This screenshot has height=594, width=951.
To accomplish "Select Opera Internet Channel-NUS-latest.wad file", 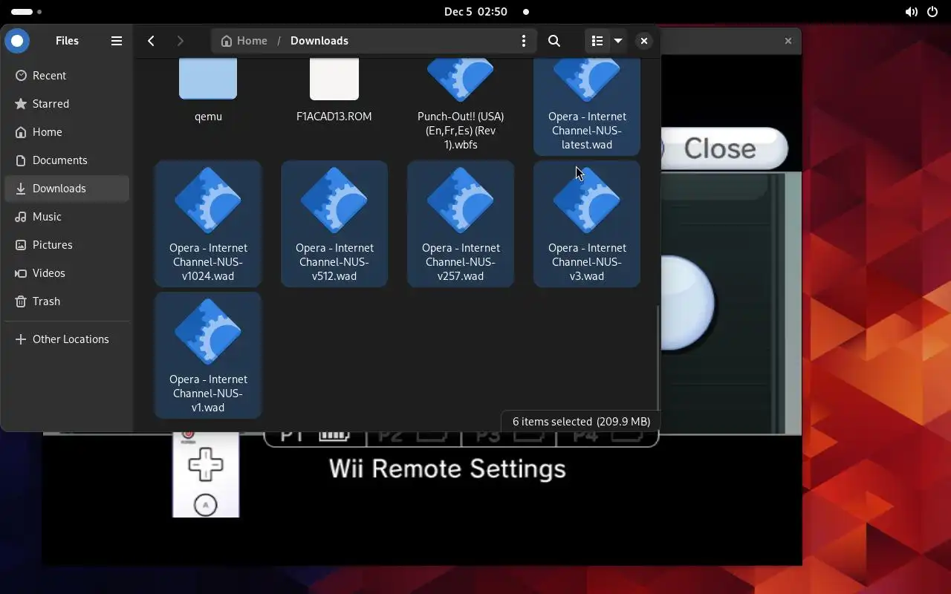I will [587, 106].
